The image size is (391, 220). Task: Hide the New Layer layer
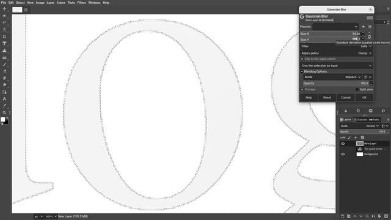(x=343, y=144)
